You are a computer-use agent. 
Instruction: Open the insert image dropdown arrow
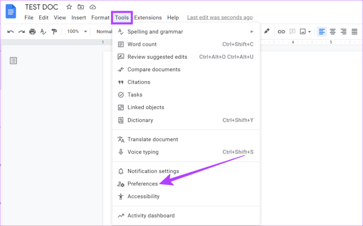310,32
